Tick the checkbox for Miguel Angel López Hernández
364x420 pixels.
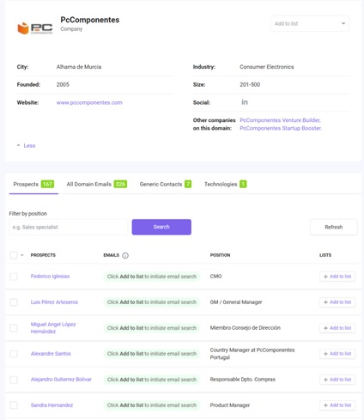pyautogui.click(x=14, y=328)
